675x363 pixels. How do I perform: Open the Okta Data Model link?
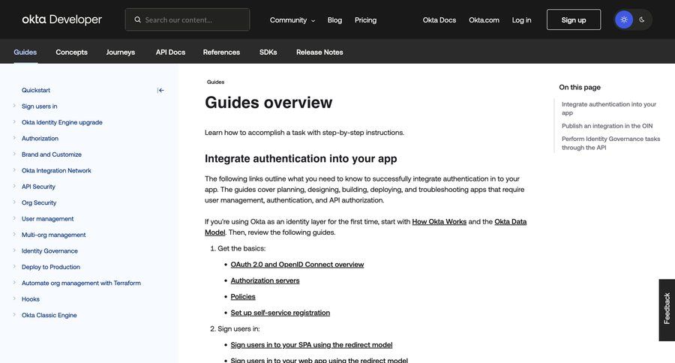pos(511,221)
